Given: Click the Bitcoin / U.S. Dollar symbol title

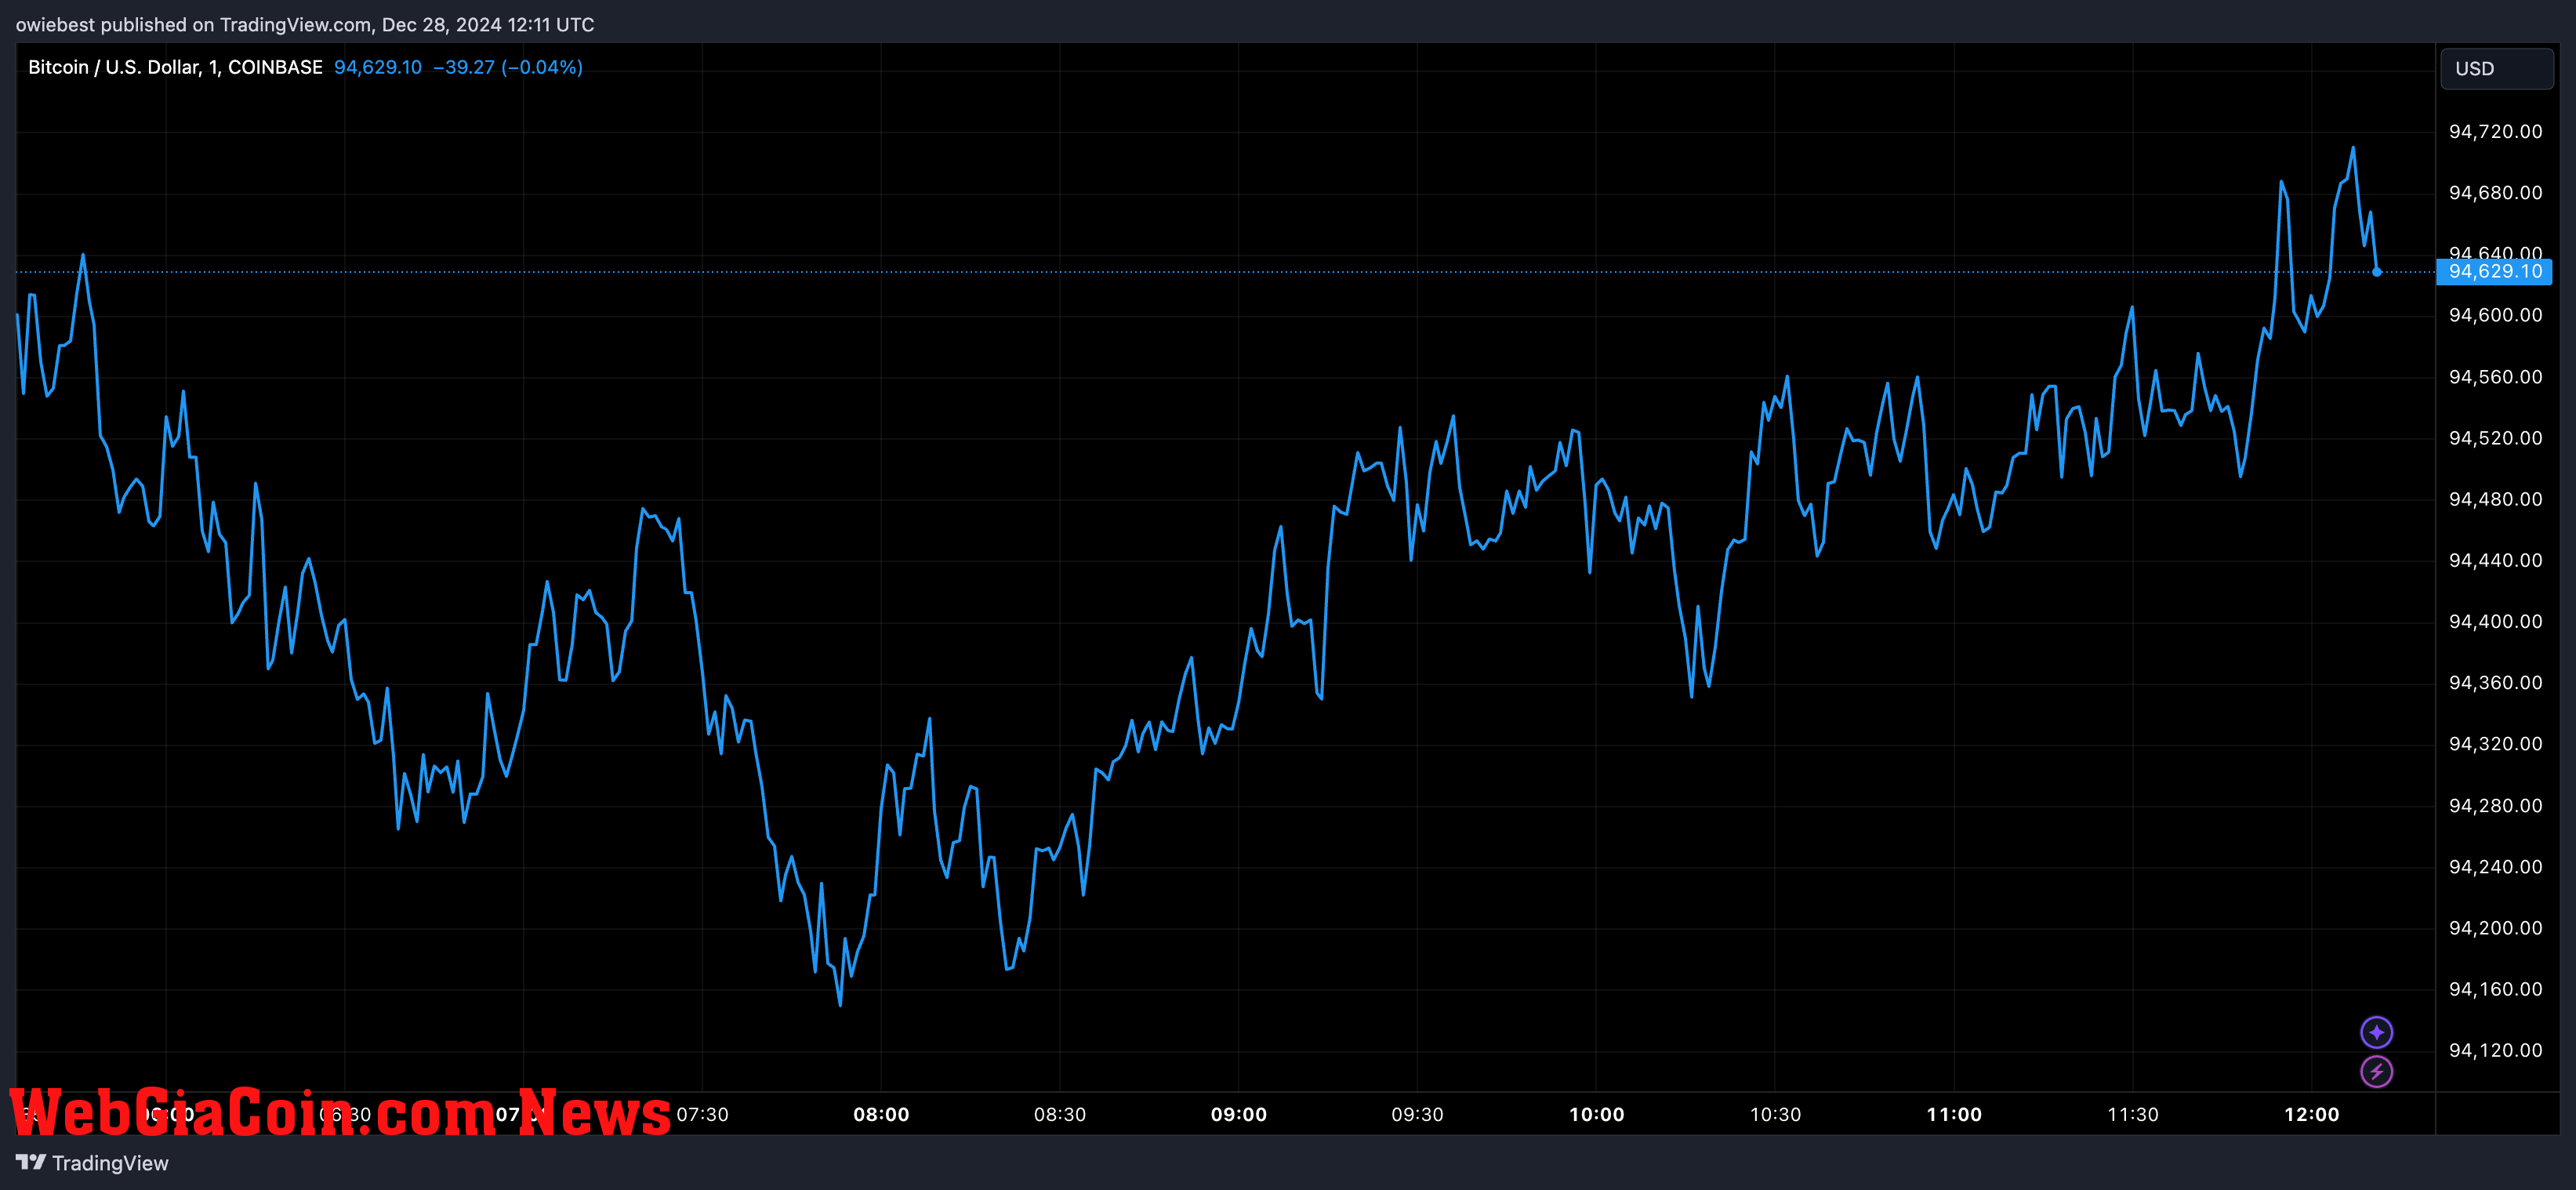Looking at the screenshot, I should pos(175,67).
